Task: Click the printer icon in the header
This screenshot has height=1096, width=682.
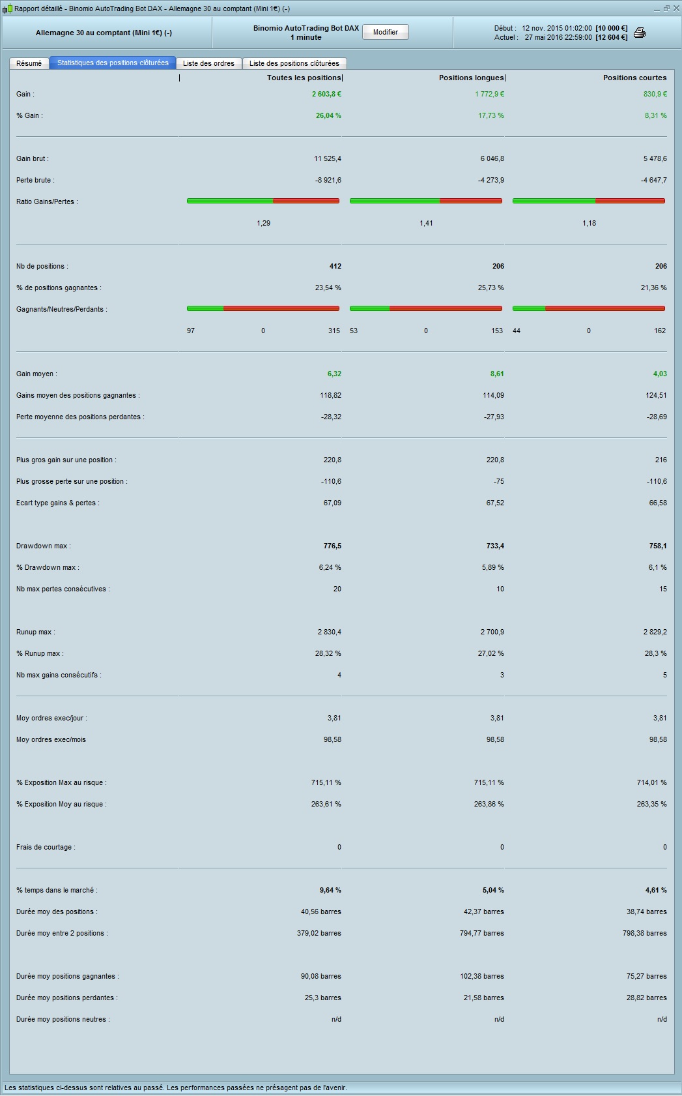Action: point(640,33)
